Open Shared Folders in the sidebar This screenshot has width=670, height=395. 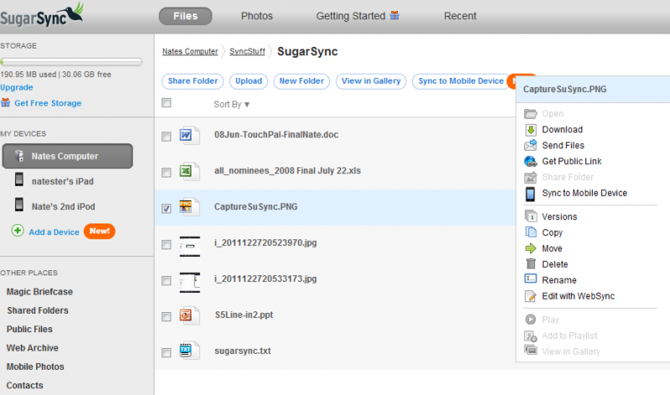[x=38, y=310]
